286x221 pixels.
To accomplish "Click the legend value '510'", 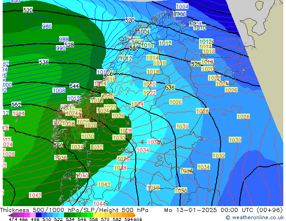I will tap(47, 219).
